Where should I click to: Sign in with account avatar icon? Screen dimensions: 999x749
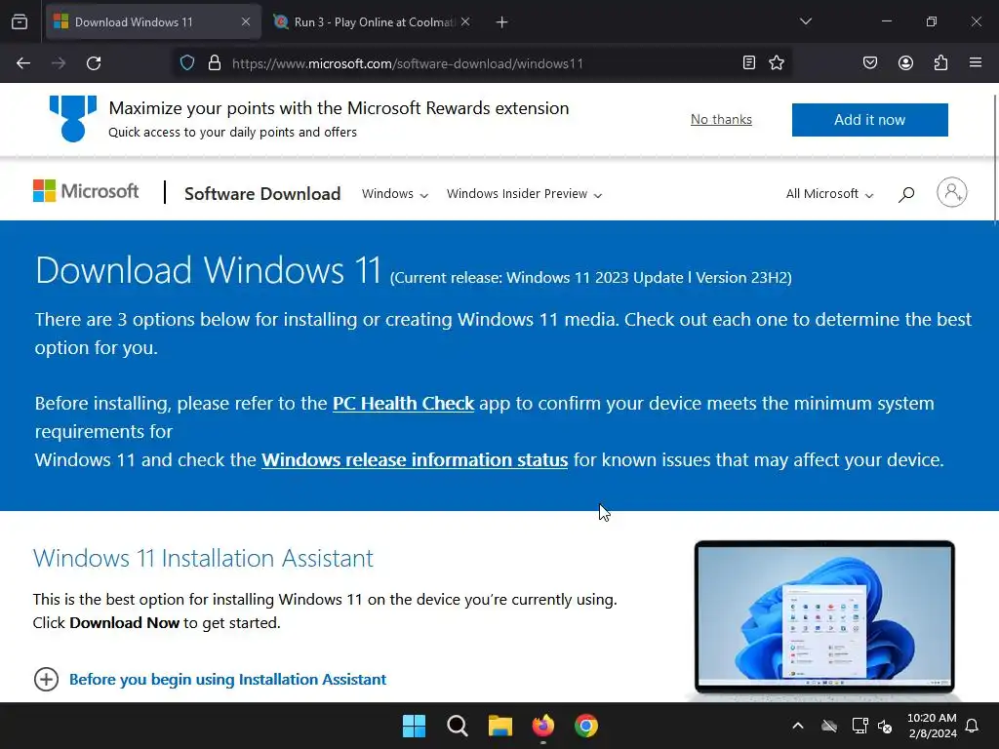coord(952,192)
